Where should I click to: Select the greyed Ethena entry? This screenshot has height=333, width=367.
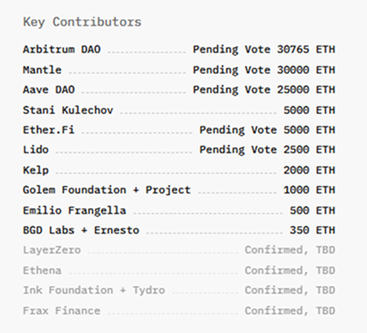click(42, 270)
